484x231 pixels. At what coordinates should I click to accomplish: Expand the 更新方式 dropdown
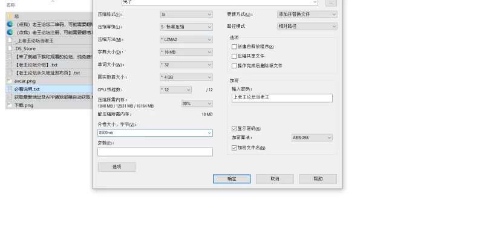point(307,14)
